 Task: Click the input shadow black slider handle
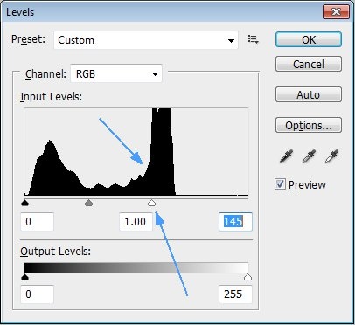25,203
